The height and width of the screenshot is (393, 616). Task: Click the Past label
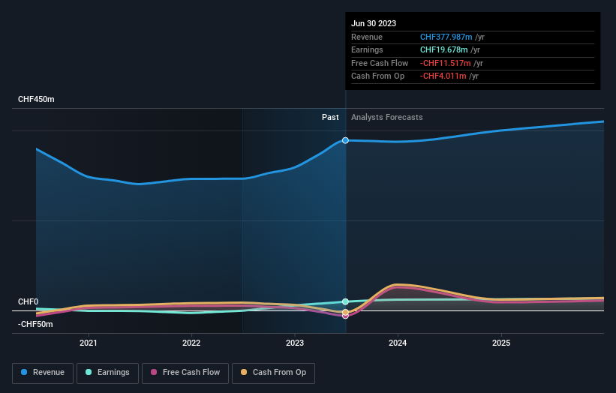click(x=330, y=118)
